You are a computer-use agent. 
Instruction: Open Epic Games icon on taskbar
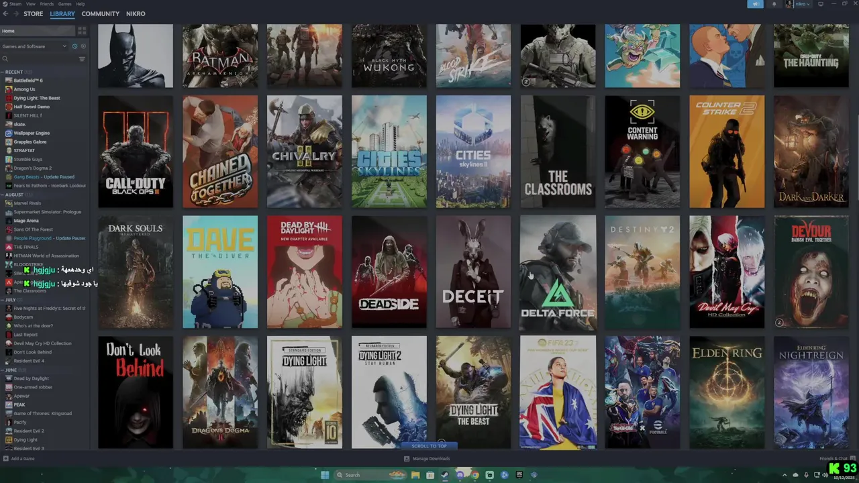519,475
